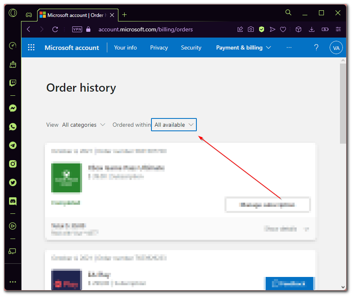The image size is (354, 298).
Task: Click the My Flow devices icon in sidebar
Action: click(x=13, y=251)
